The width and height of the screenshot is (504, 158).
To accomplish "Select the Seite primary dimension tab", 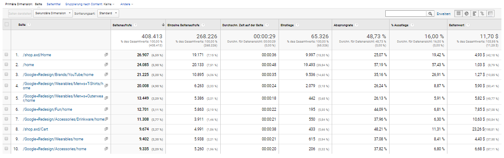I will click(39, 4).
